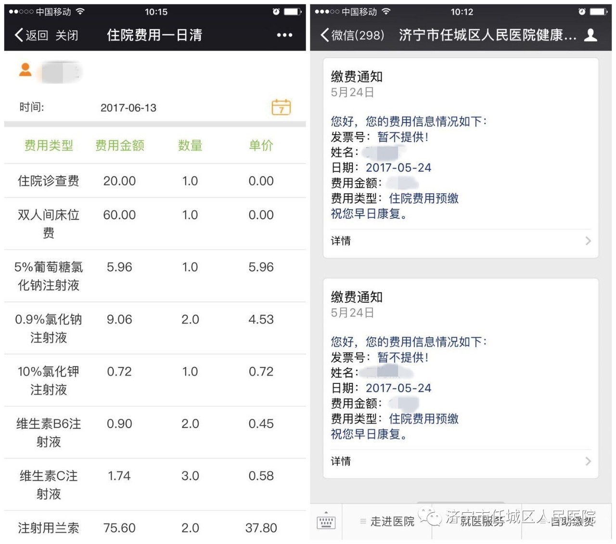
Task: Tap 关闭 to close the page
Action: click(x=67, y=35)
